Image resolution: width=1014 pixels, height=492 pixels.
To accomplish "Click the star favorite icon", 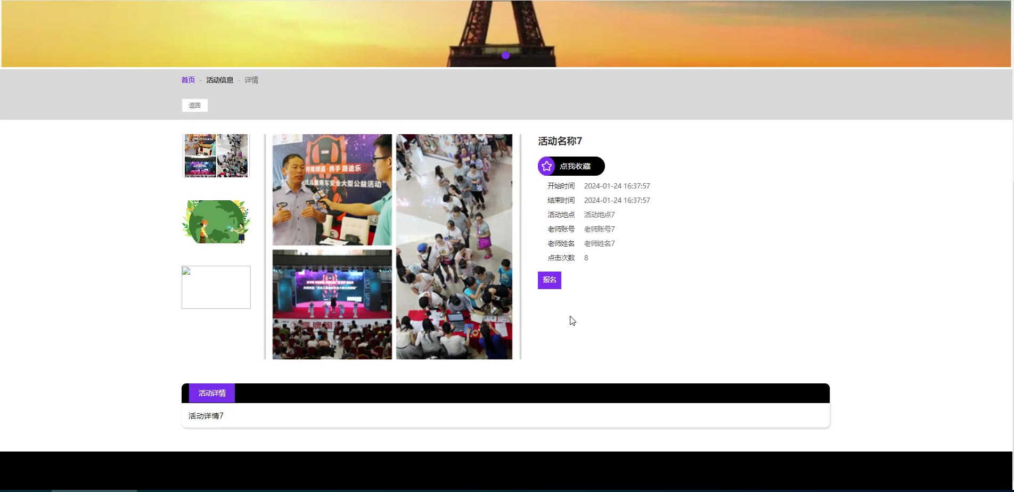I will [546, 166].
